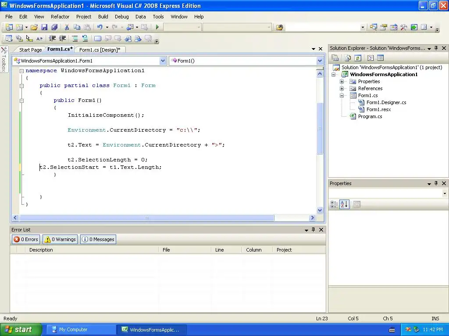449x336 pixels.
Task: Open the Properties panel object dropdown
Action: (x=445, y=194)
